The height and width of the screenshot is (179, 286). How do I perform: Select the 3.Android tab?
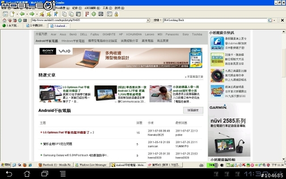[x=59, y=26]
